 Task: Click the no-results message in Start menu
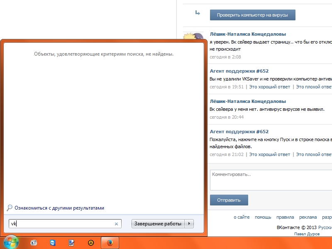(x=104, y=54)
